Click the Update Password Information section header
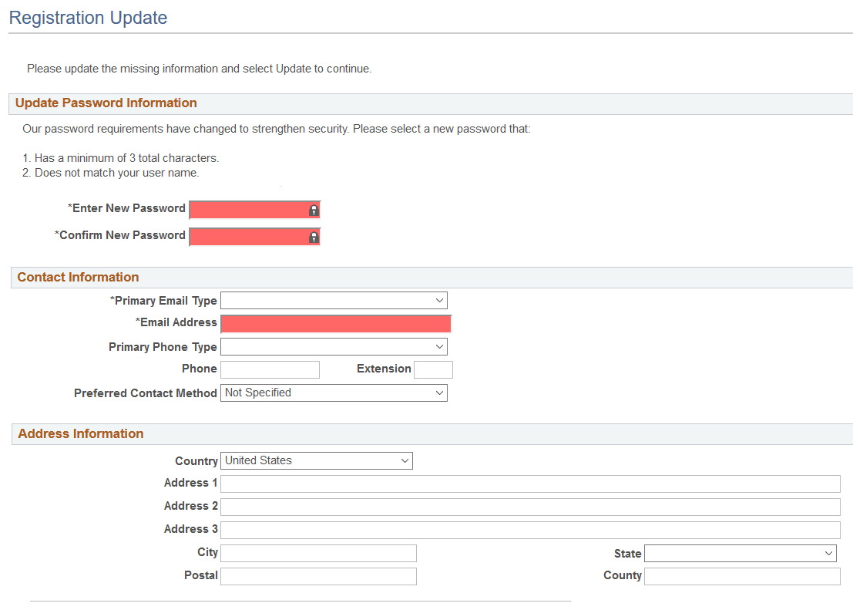The image size is (853, 610). 106,103
